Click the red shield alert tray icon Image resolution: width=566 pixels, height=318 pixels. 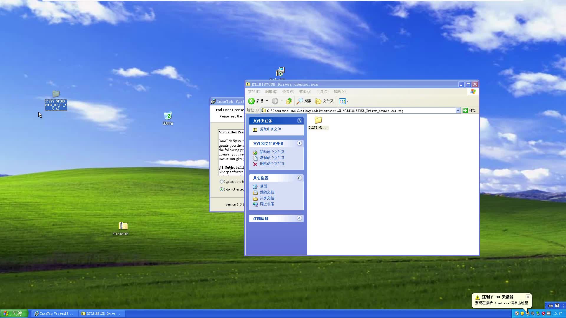coord(544,314)
